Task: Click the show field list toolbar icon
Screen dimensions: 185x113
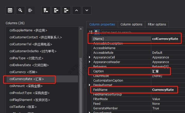Action: pos(10,10)
